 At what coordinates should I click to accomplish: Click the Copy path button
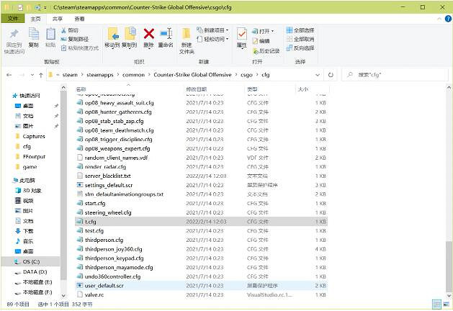[75, 39]
